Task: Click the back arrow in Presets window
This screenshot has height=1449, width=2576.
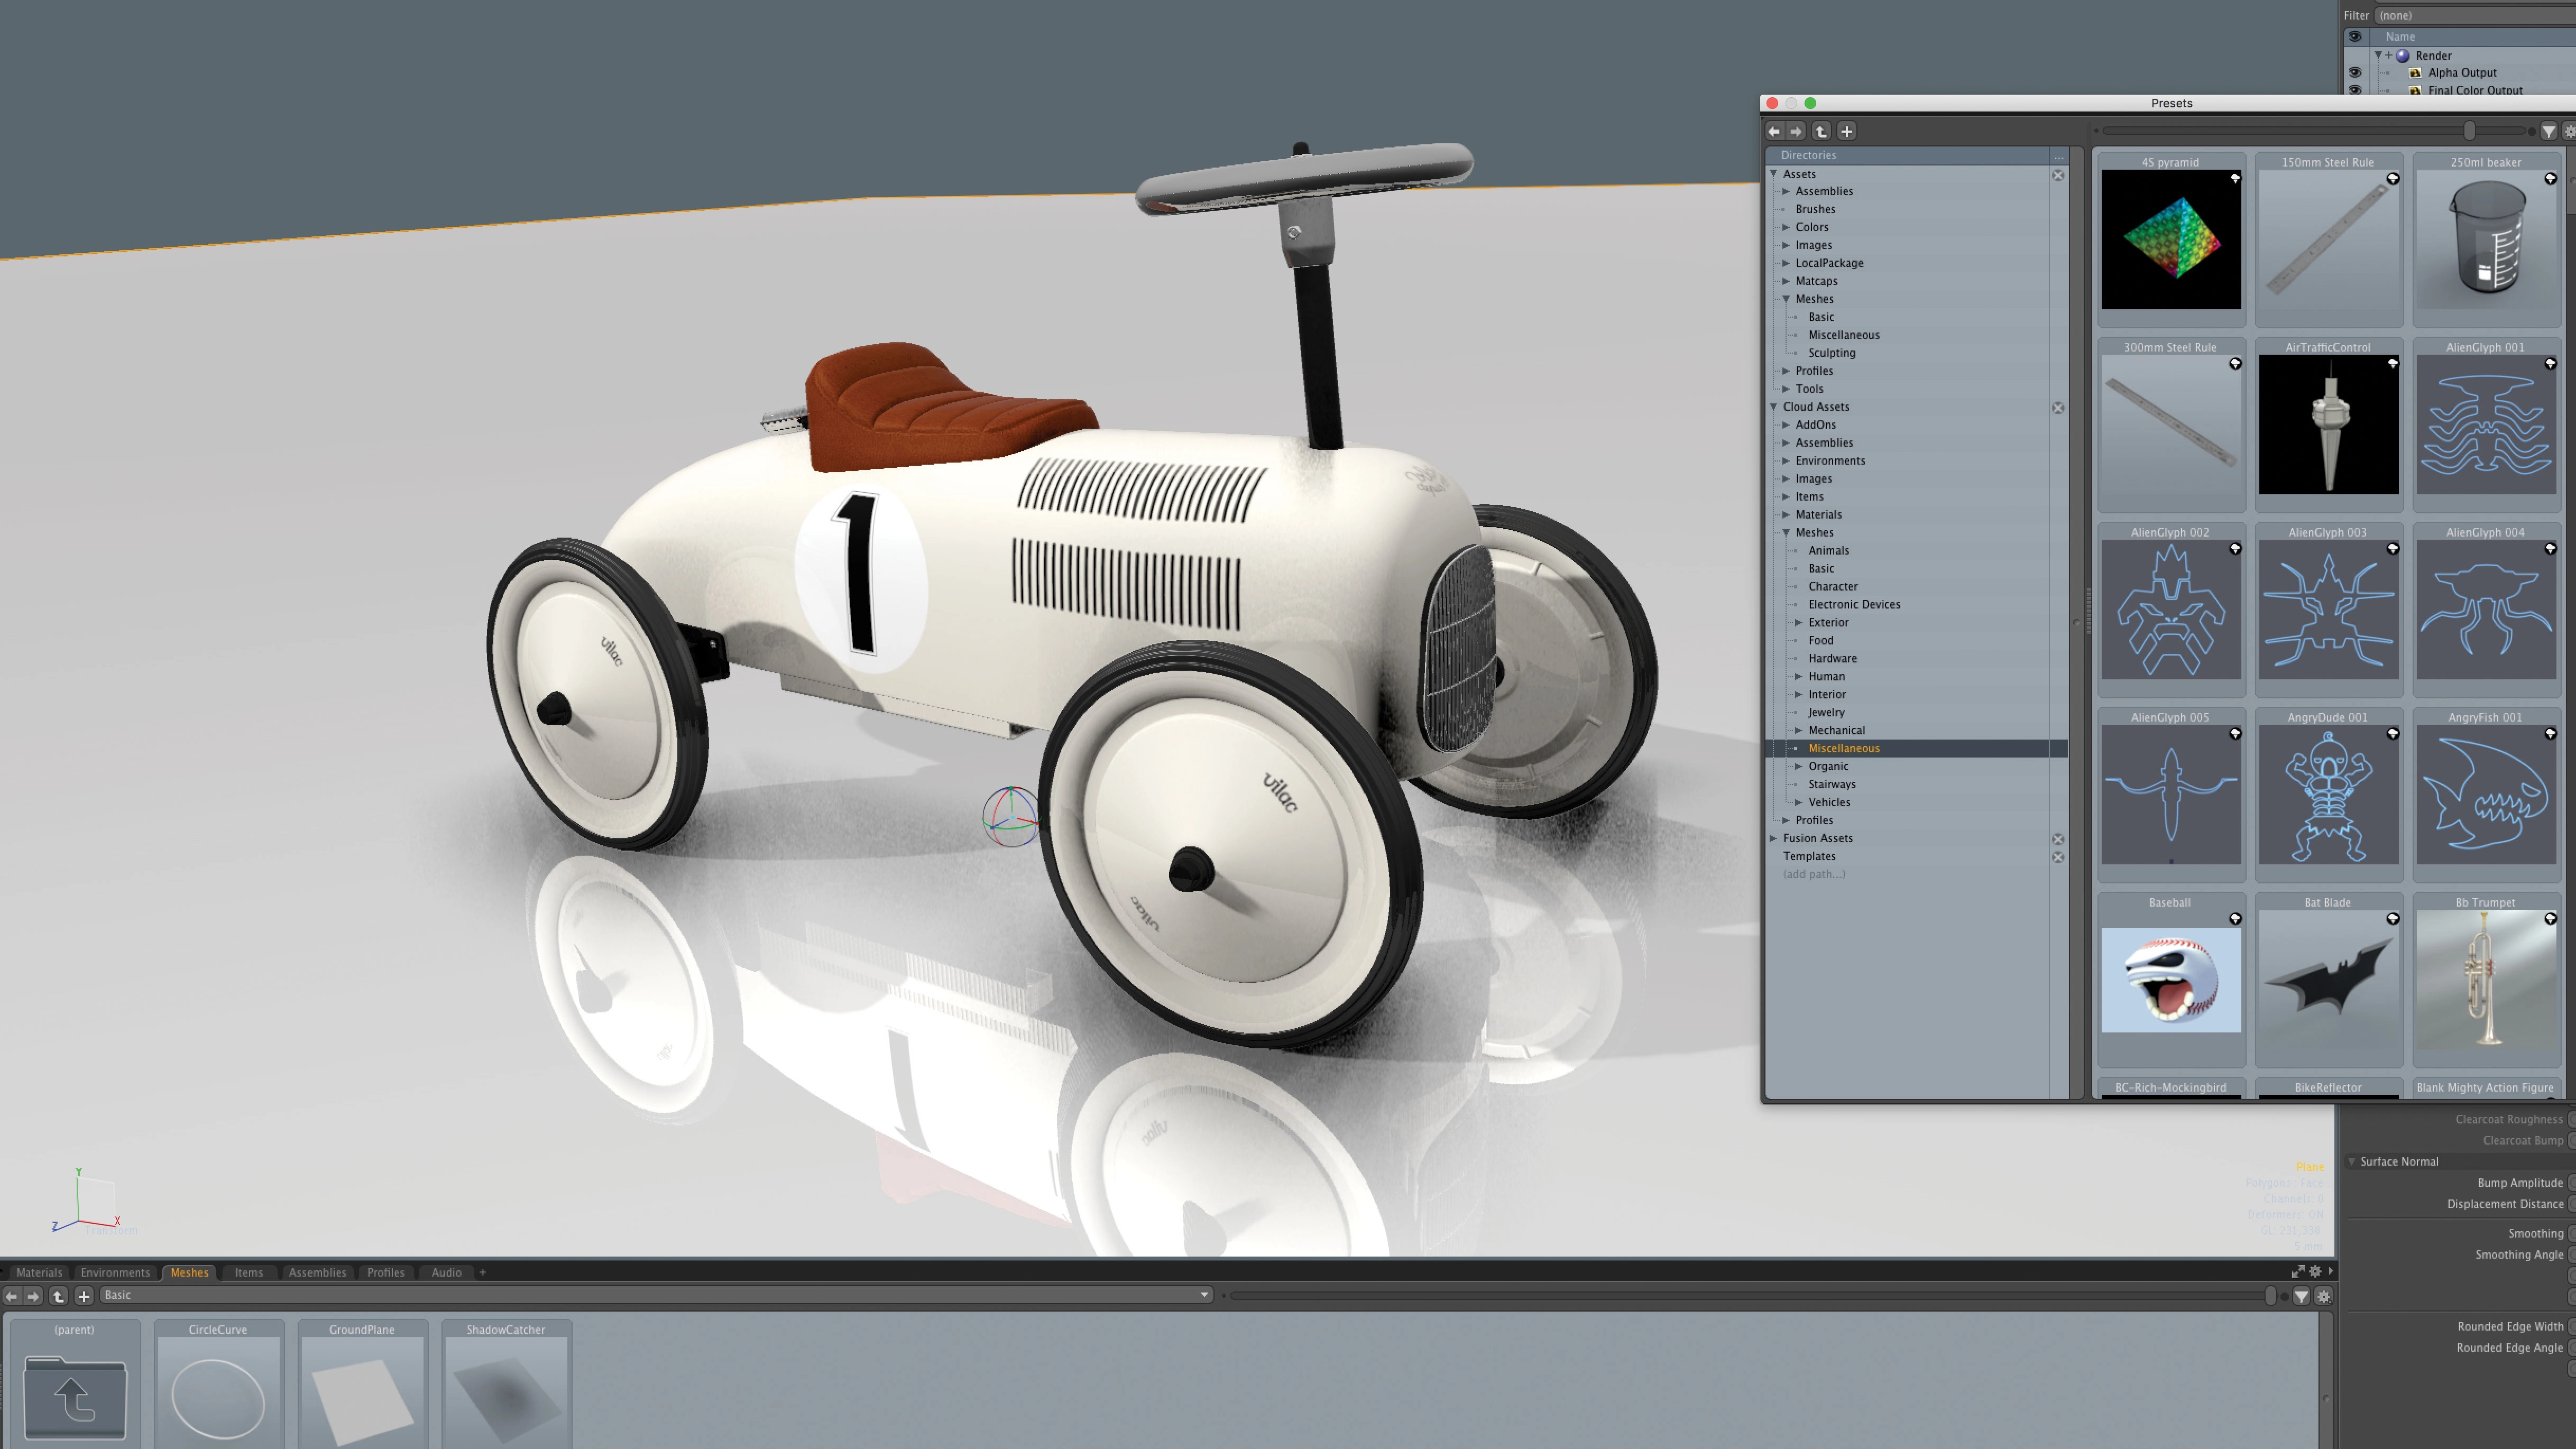Action: point(1774,131)
